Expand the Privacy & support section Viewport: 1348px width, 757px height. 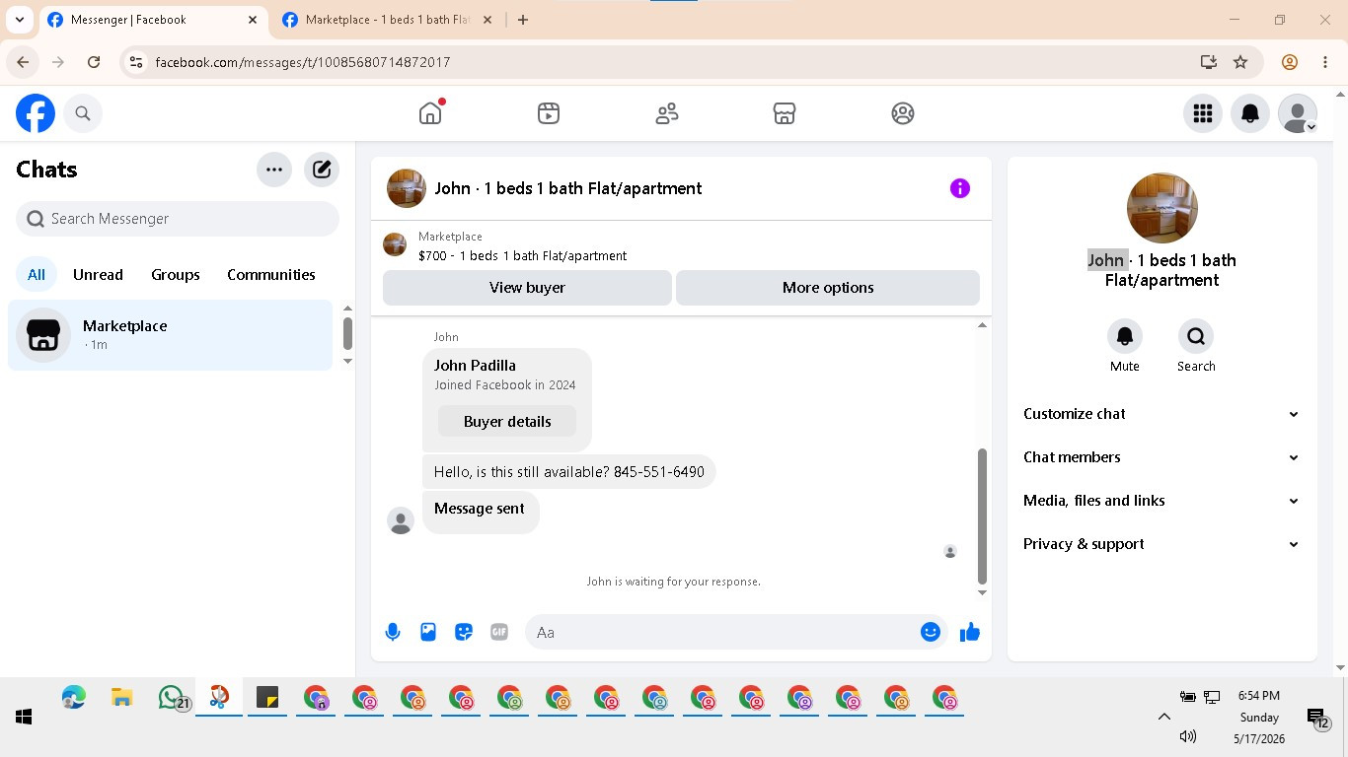click(1162, 544)
